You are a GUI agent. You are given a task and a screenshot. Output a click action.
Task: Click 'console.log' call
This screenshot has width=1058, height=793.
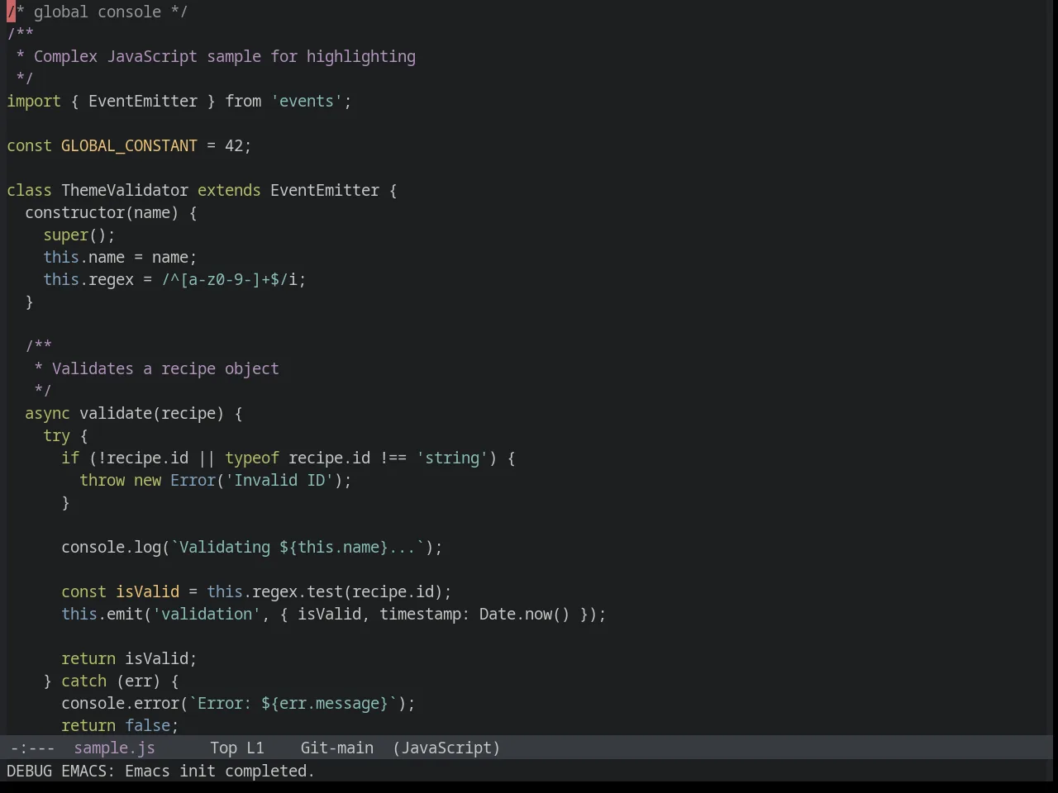[x=111, y=547]
